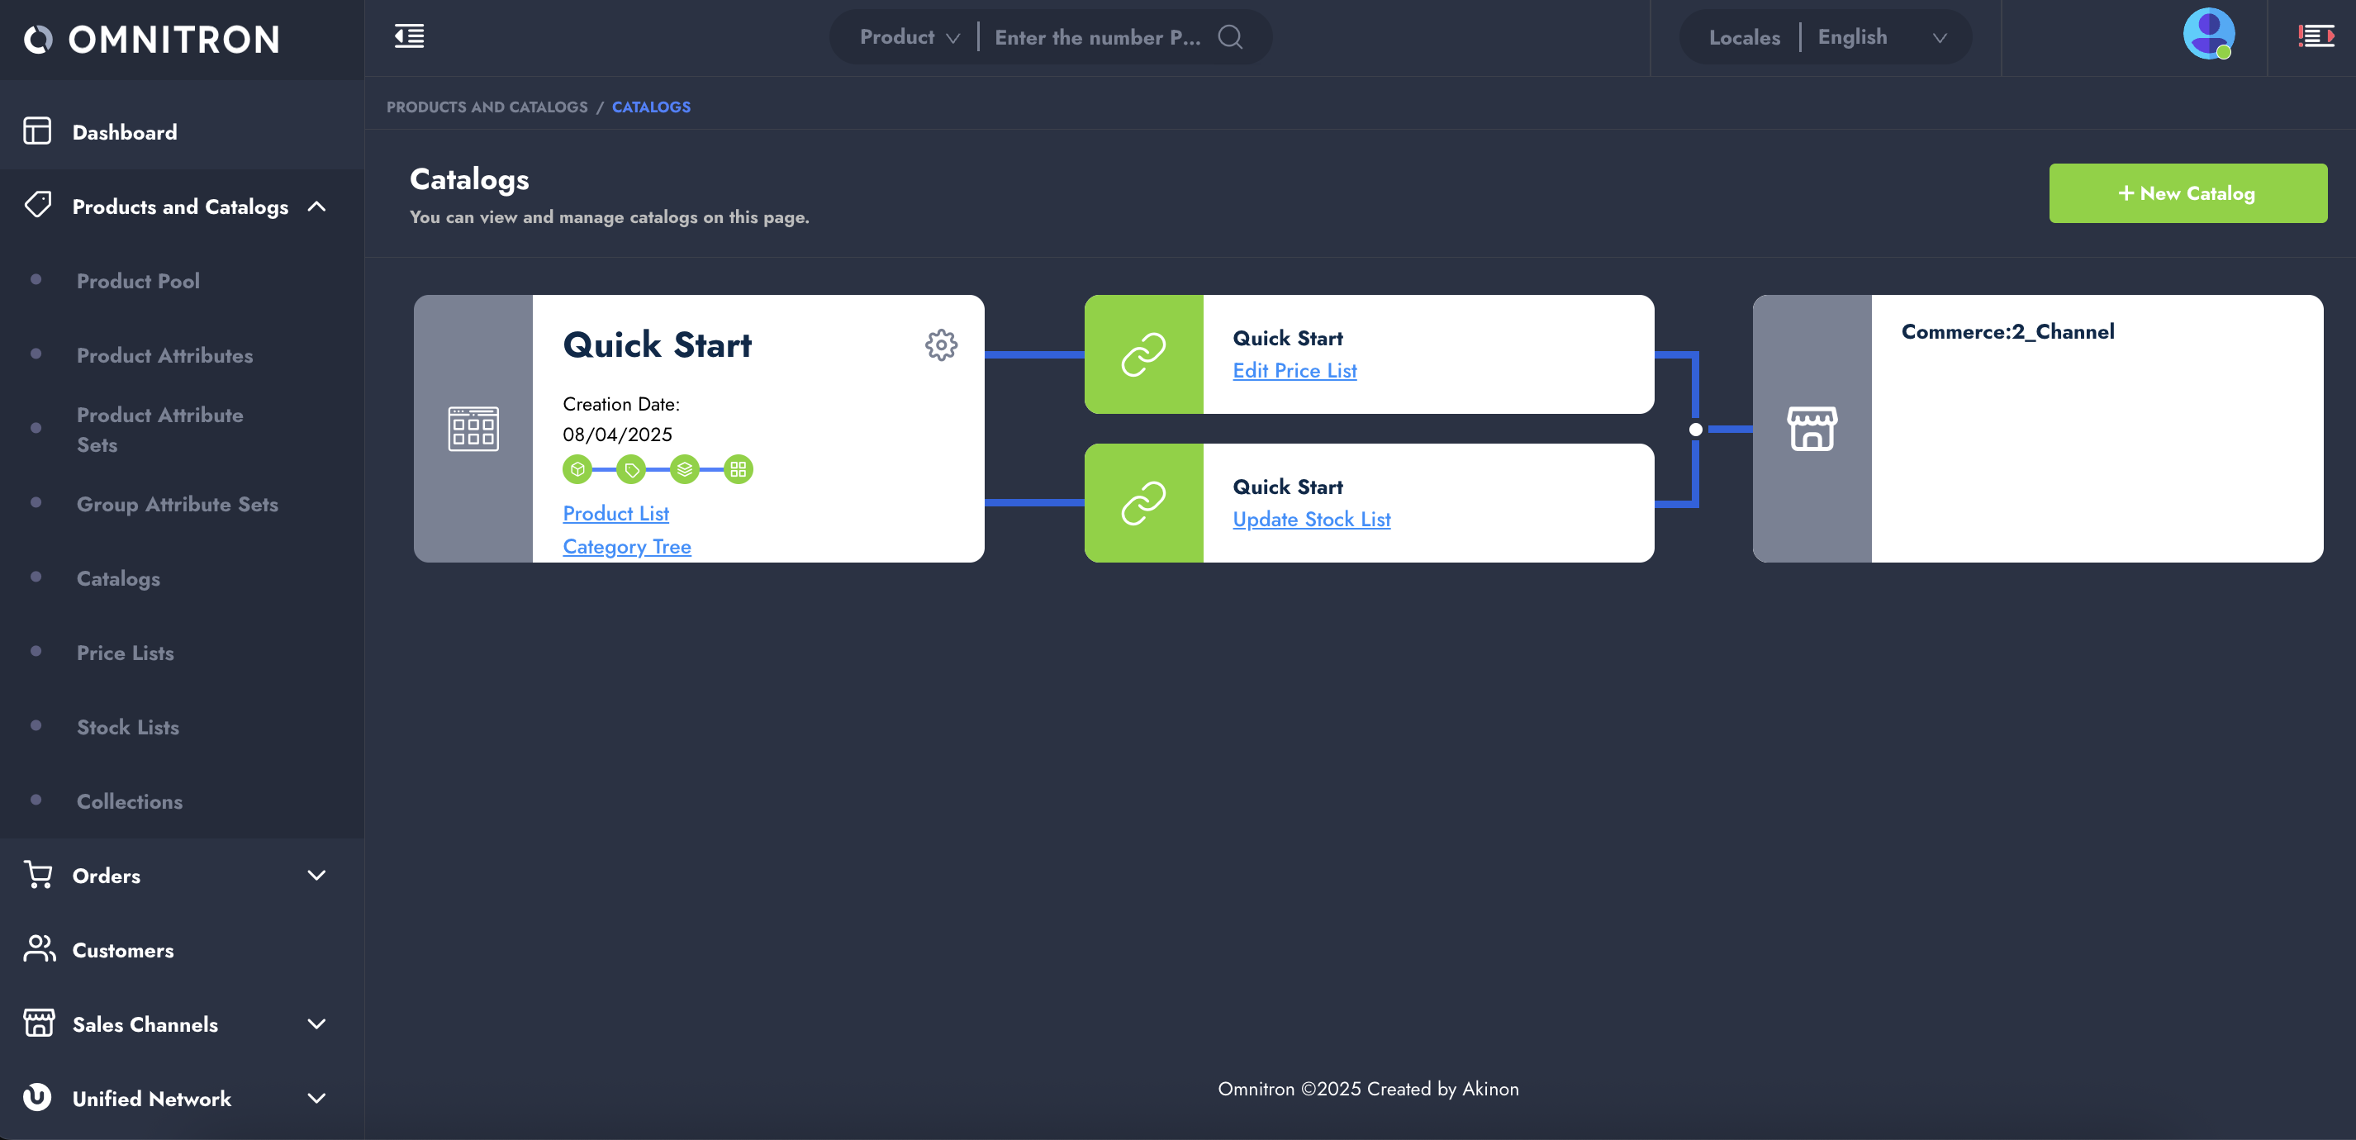Click the Commerce channel store icon
2356x1140 pixels.
[1811, 428]
